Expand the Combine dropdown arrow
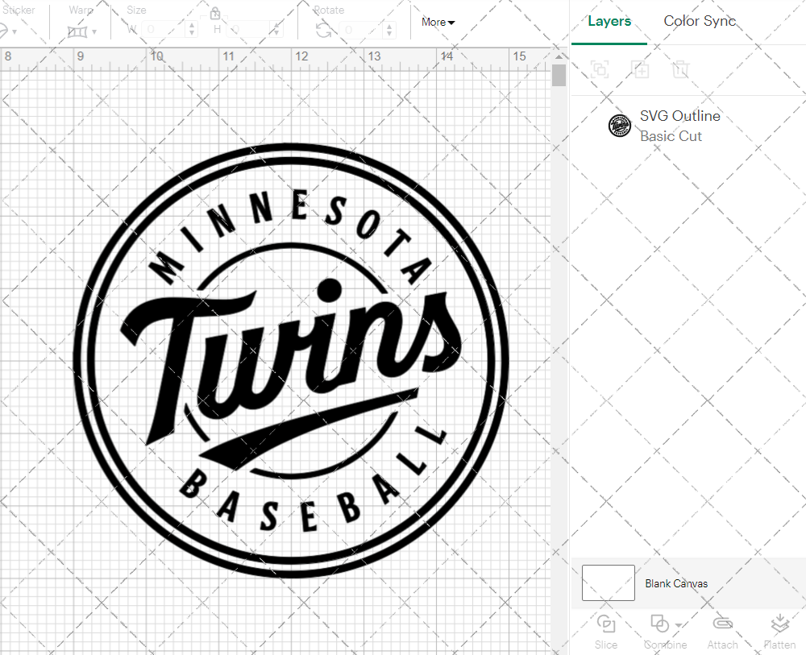Screen dimensions: 806x655 (x=679, y=625)
